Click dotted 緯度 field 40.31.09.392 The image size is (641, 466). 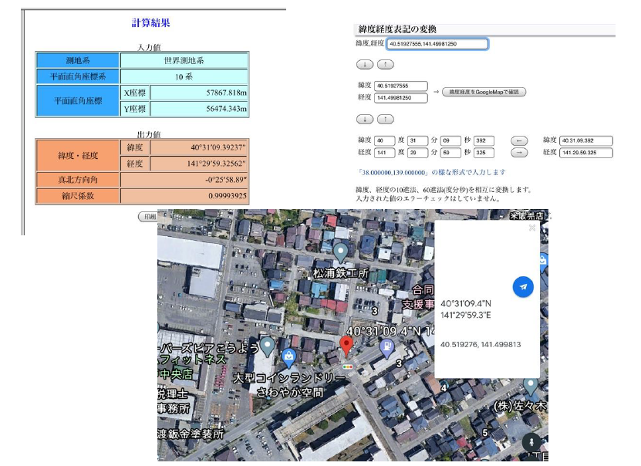tap(585, 140)
